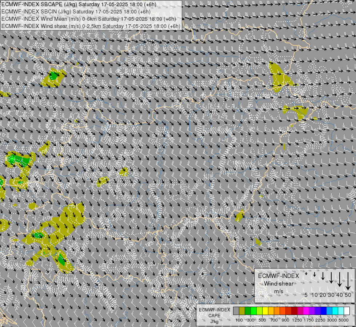Click the bright green CAPE legend swatch
The height and width of the screenshot is (327, 356).
[253, 311]
